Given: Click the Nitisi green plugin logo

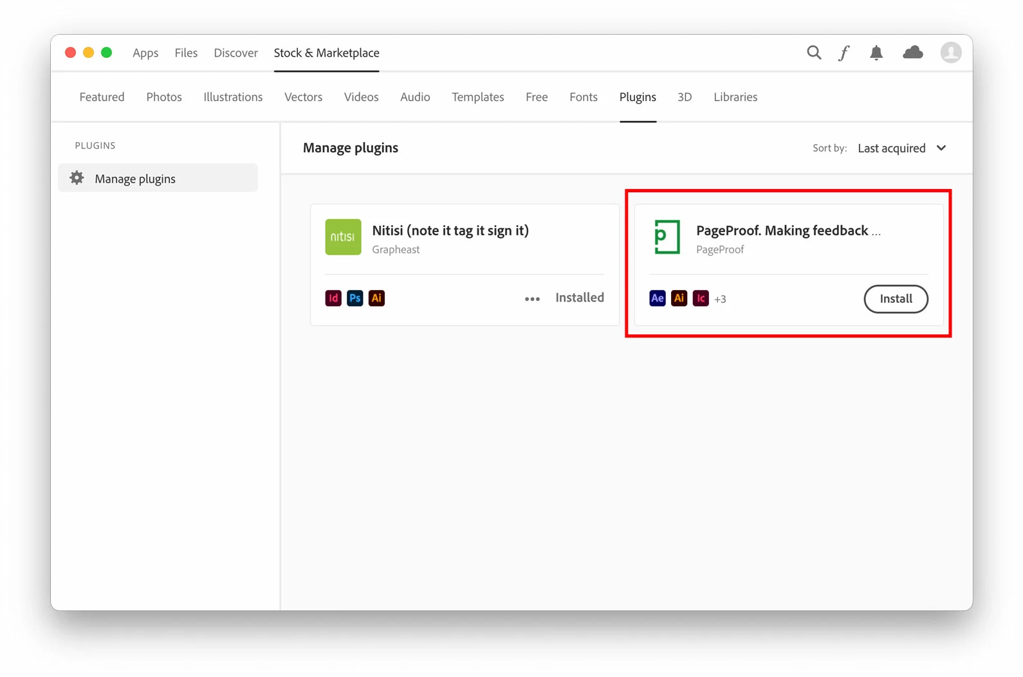Looking at the screenshot, I should click(343, 237).
